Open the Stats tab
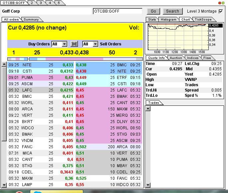Image resolution: width=228 pixels, height=193 pixels. tap(152, 20)
